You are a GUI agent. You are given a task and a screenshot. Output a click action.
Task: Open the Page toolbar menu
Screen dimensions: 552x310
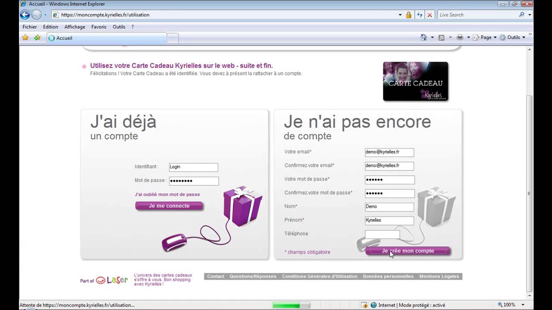pos(485,37)
